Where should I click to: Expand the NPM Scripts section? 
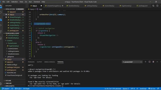pos(14,86)
